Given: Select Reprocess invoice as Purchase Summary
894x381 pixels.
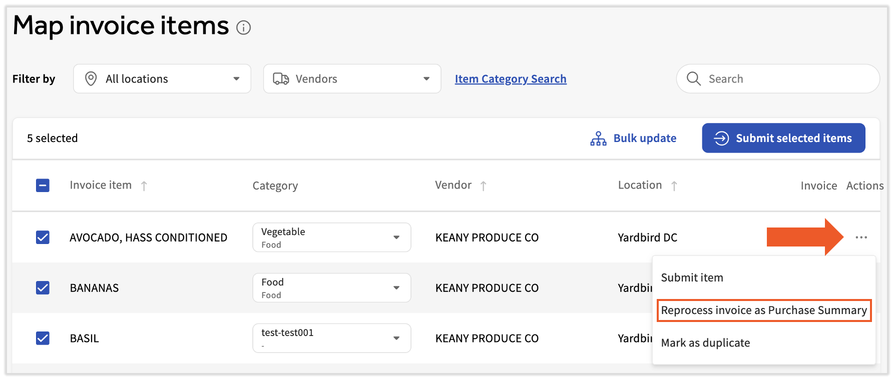Looking at the screenshot, I should pyautogui.click(x=763, y=310).
